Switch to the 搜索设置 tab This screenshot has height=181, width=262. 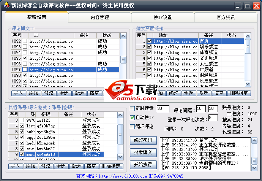tap(36, 17)
